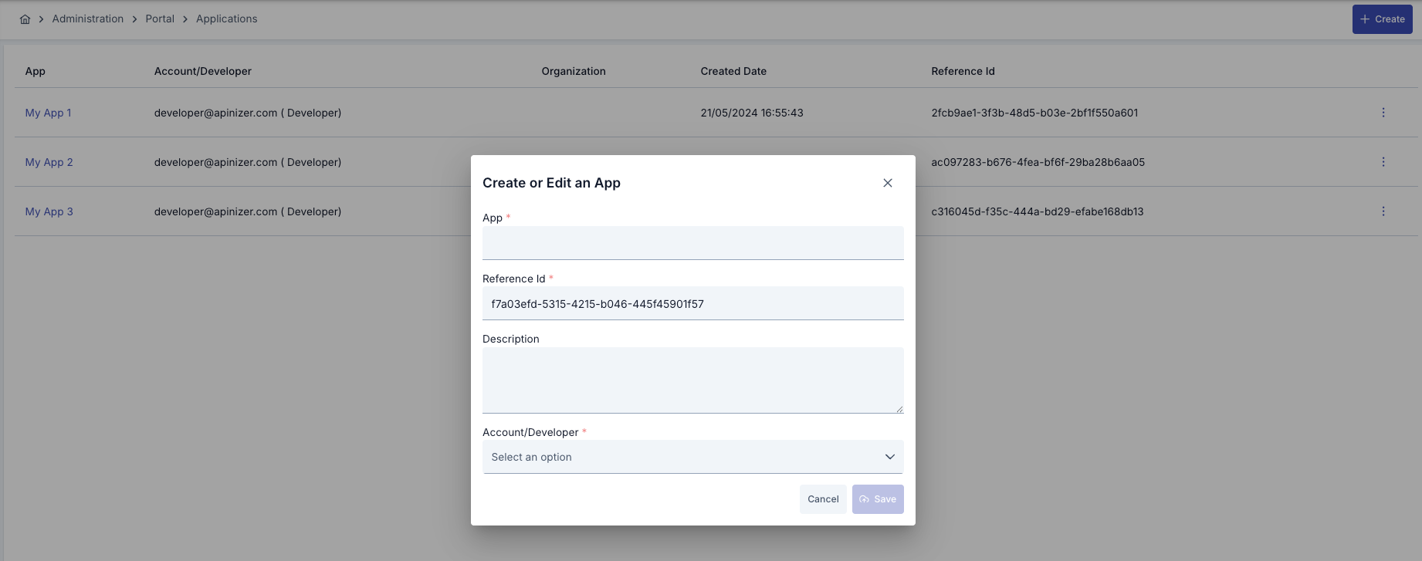
Task: Click the Reference Id input field
Action: (x=692, y=304)
